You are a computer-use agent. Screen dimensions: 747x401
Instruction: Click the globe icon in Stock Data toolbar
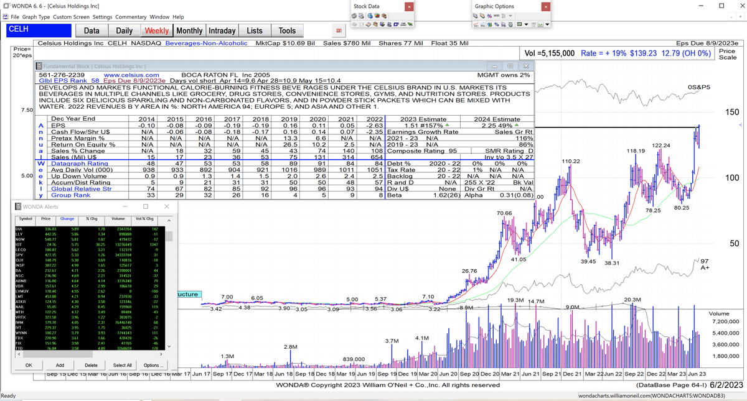[370, 16]
